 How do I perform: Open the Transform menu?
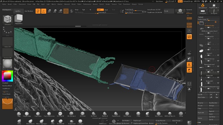pyautogui.click(x=127, y=4)
